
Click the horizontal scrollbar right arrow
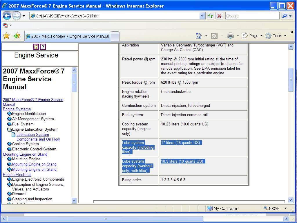click(x=286, y=219)
